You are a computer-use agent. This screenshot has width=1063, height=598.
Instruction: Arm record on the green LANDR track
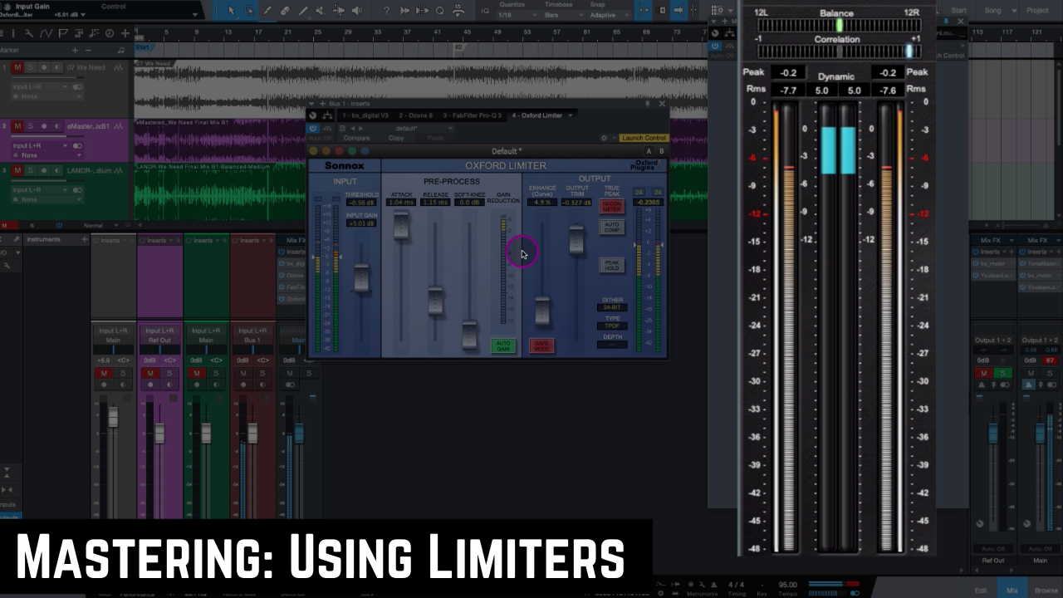coord(44,171)
